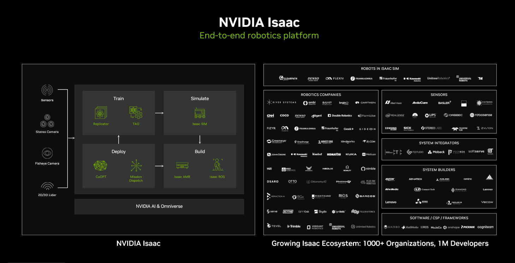This screenshot has width=515, height=263.
Task: Click the Stereo Camera icon
Action: tap(47, 122)
